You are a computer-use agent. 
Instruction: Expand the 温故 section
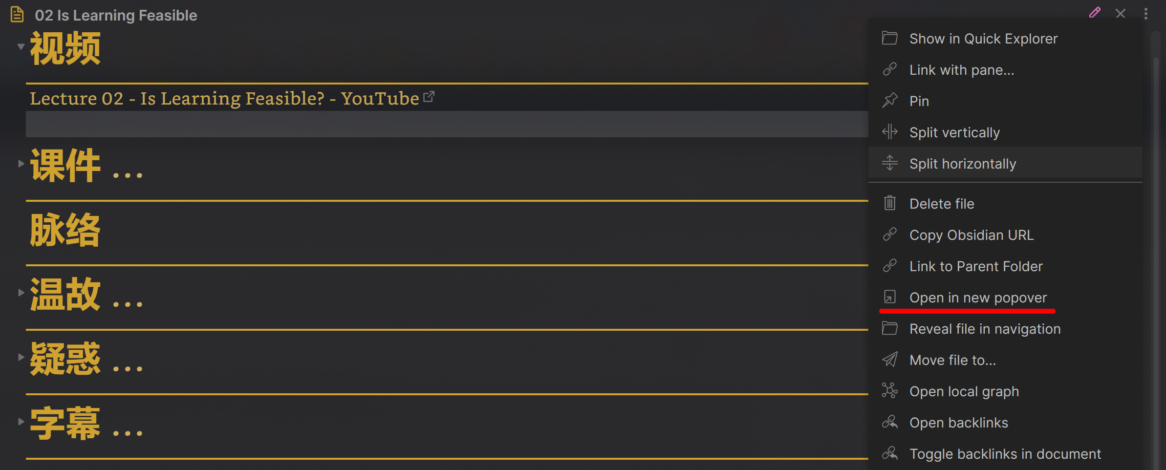tap(21, 292)
